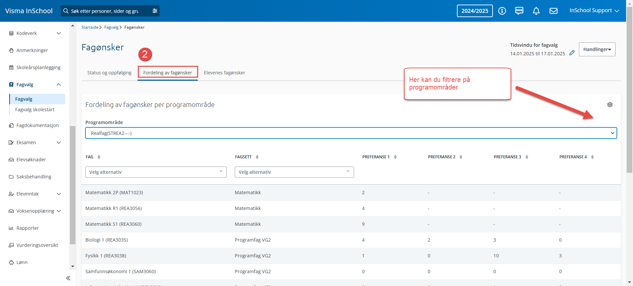Collapse the sidebar with double chevron

68,278
